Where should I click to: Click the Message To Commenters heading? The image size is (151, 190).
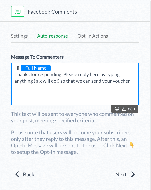37,57
